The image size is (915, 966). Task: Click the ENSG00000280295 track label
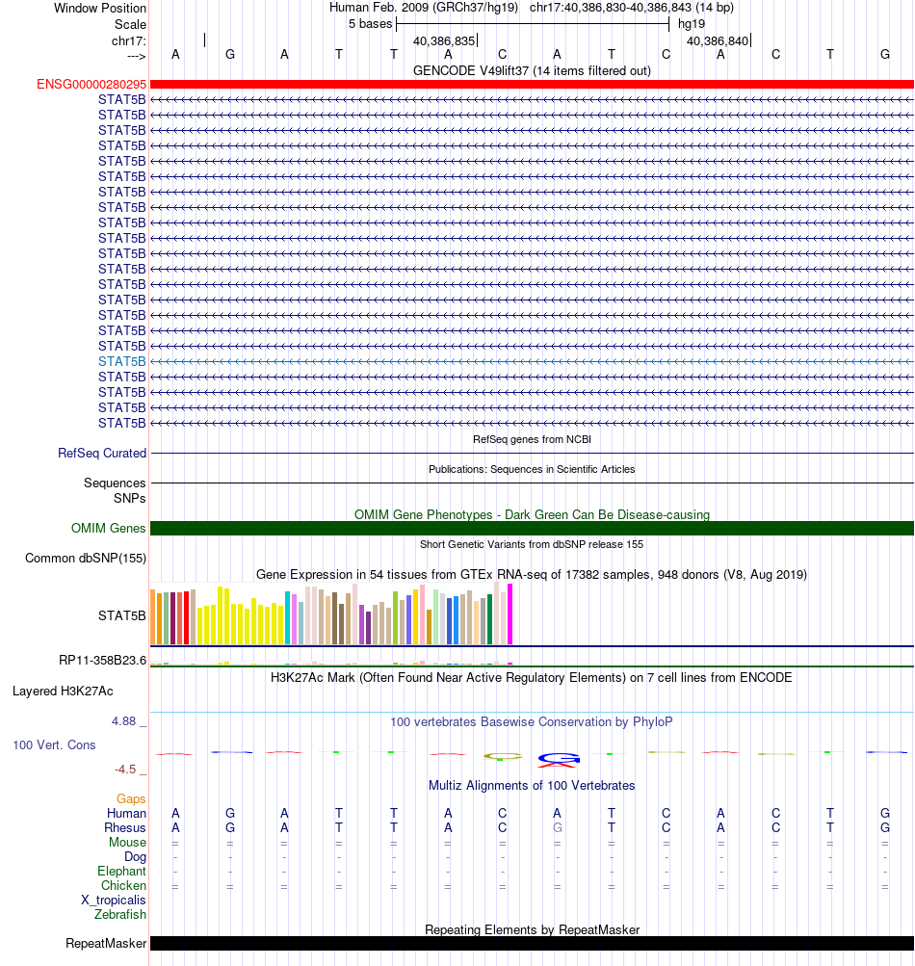pos(91,84)
